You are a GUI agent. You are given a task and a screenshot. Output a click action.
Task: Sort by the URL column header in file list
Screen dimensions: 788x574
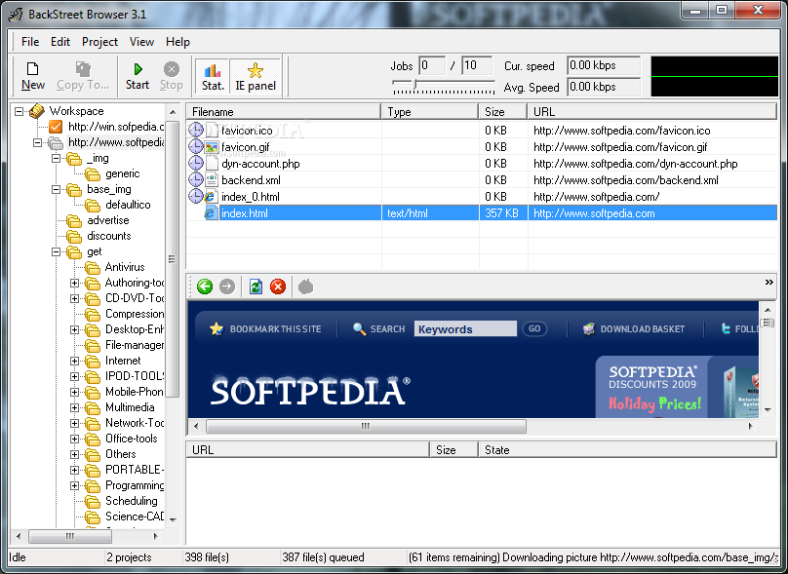pos(652,112)
